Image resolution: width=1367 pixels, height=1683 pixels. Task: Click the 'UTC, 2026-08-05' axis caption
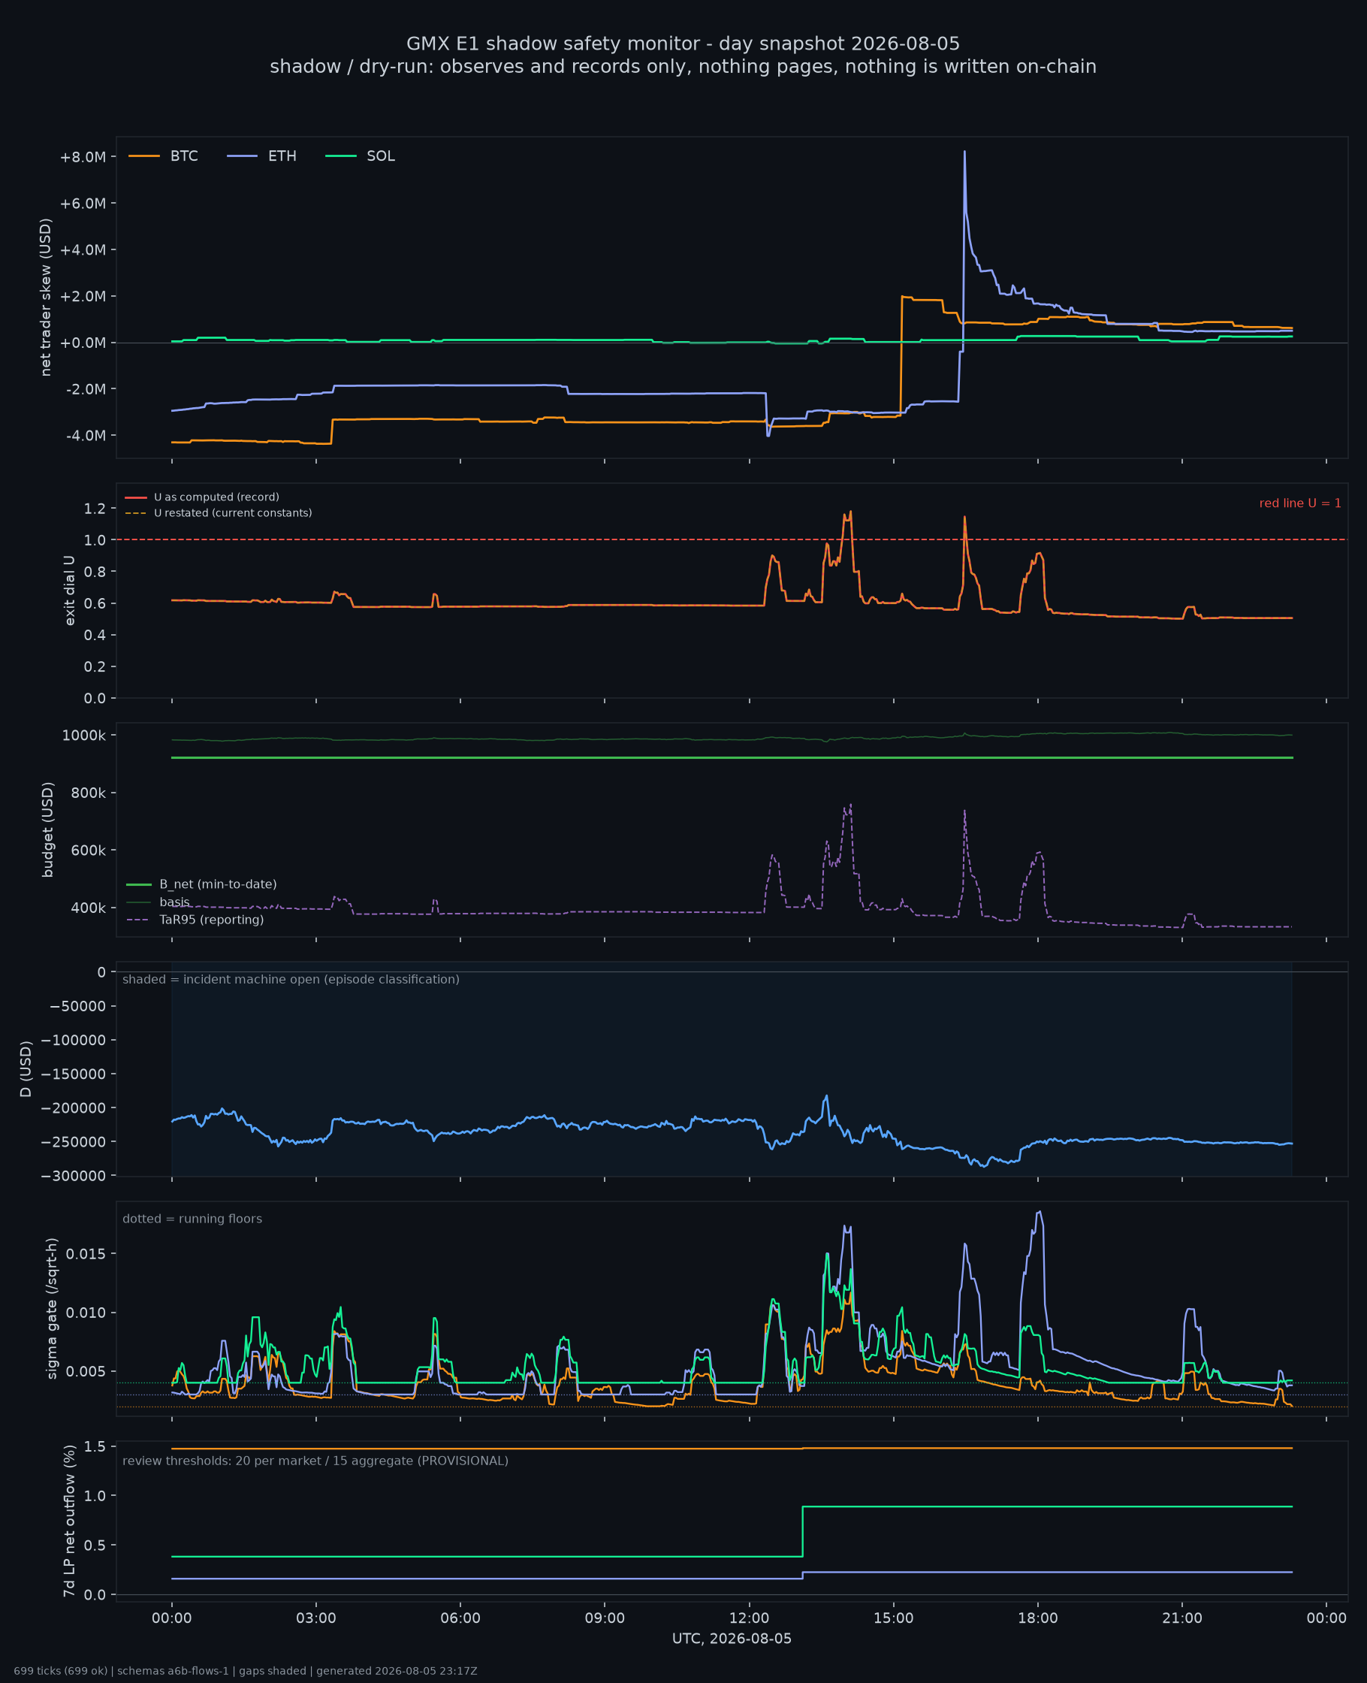(732, 1639)
